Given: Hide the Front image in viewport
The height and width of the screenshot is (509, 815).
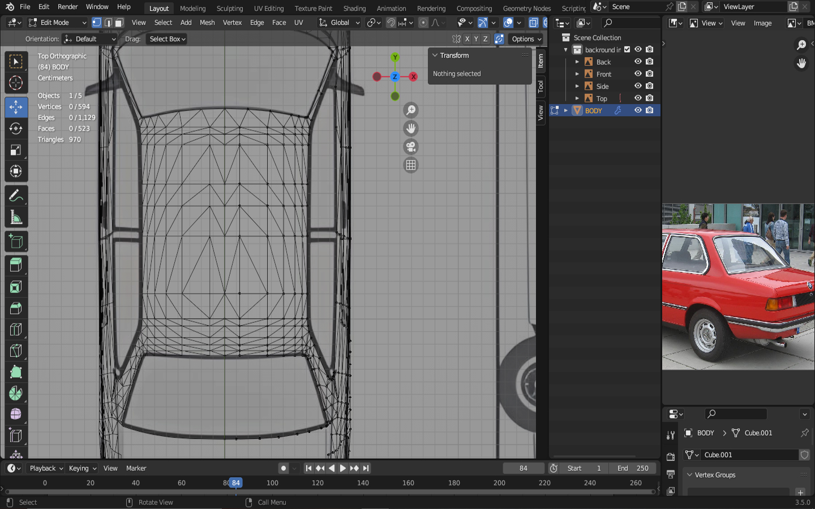Looking at the screenshot, I should pos(638,74).
